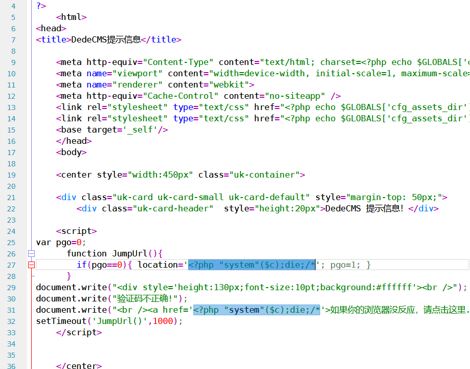470x369 pixels.
Task: Click "Cache-Control" in the http-equiv attribute
Action: pyautogui.click(x=181, y=96)
